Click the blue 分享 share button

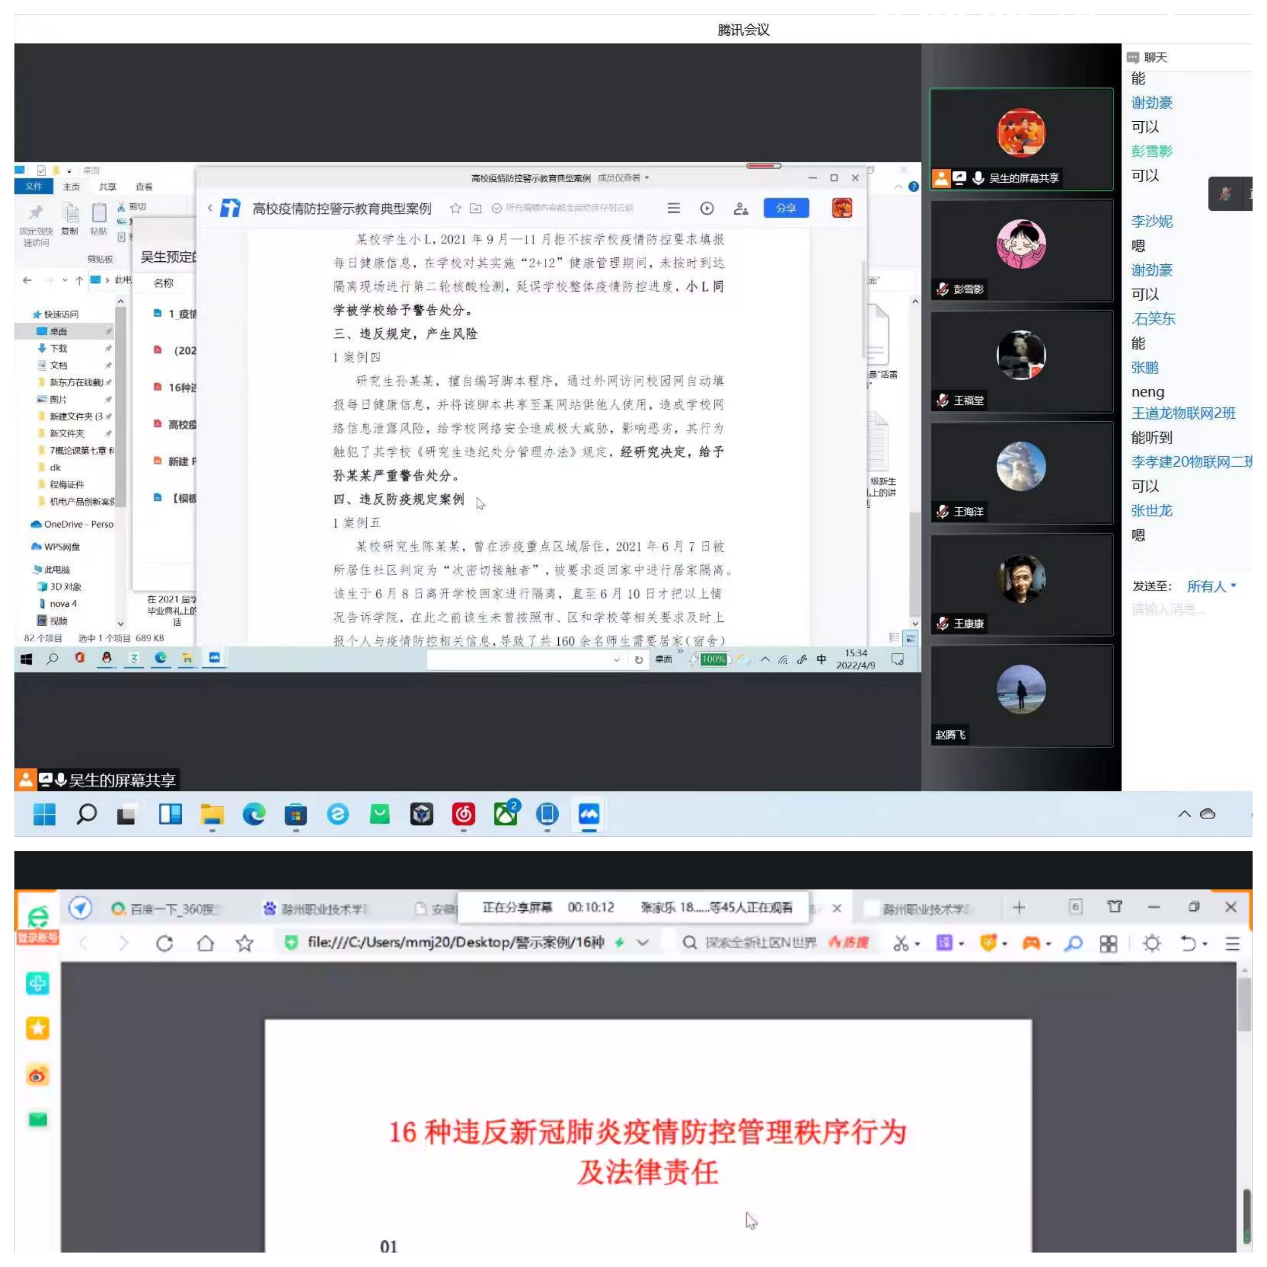(x=785, y=208)
